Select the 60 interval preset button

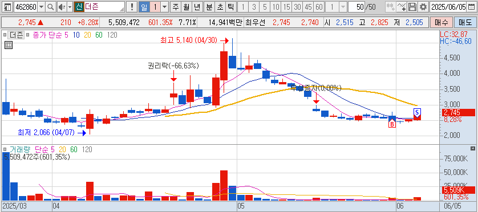[319, 7]
